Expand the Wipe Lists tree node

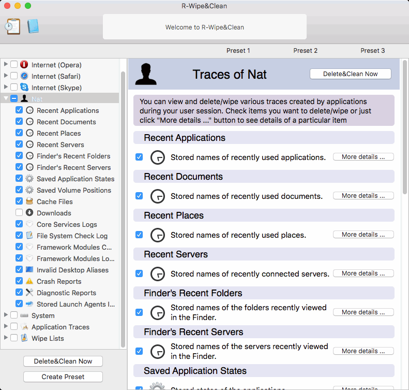click(x=6, y=338)
